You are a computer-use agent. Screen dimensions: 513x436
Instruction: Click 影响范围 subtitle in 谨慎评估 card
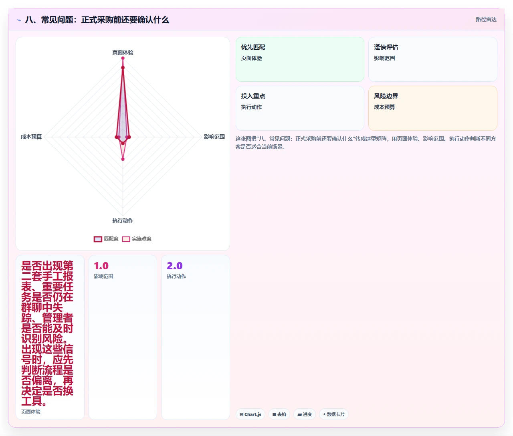point(384,58)
